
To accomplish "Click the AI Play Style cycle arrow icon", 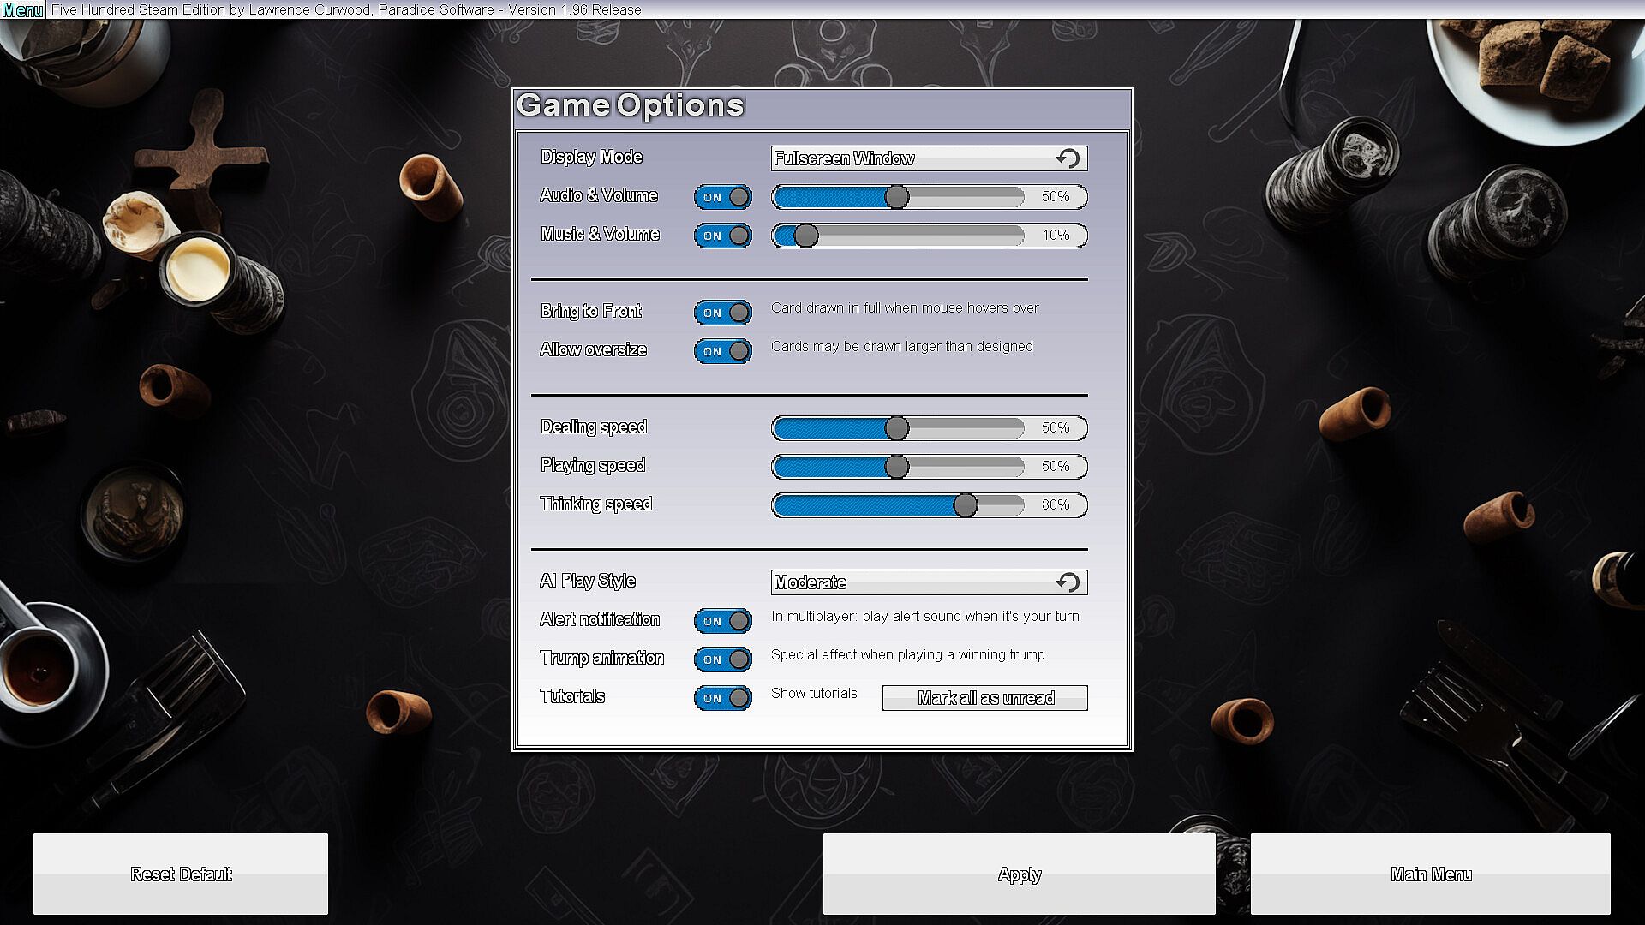I will click(x=1068, y=582).
